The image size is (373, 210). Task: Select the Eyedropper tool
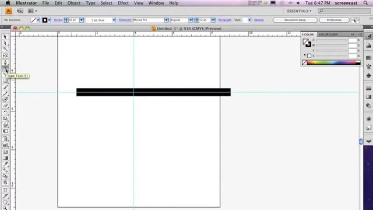click(5, 164)
